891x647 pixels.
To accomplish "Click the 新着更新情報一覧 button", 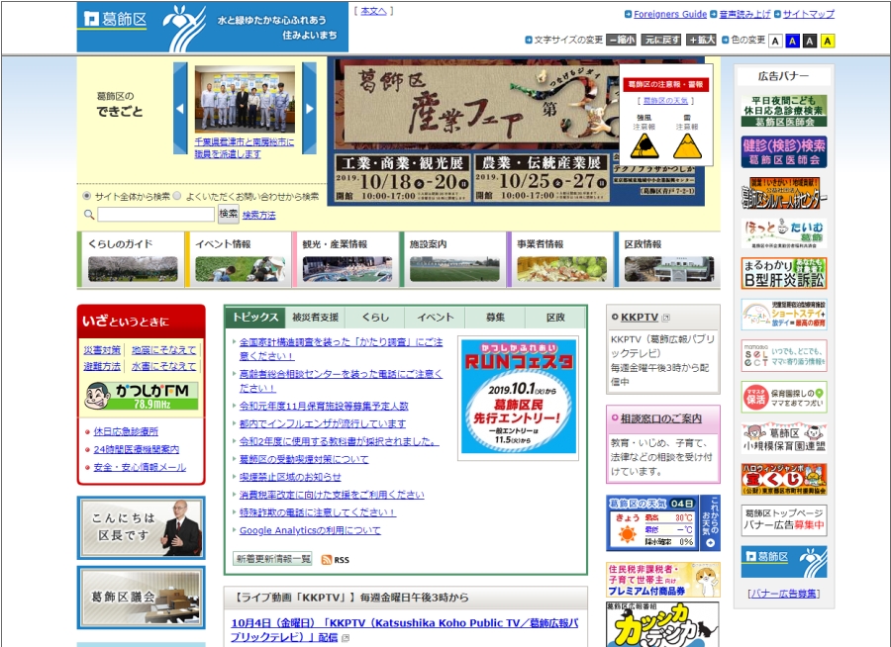I will (x=272, y=558).
